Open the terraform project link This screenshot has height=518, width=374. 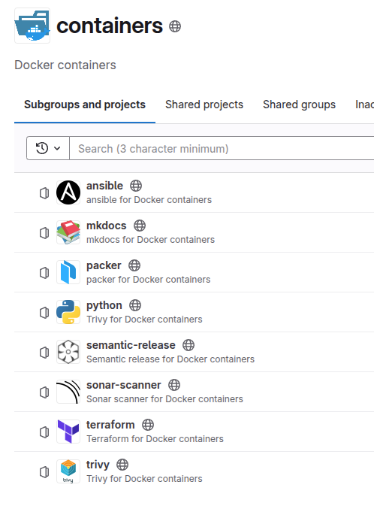(x=110, y=425)
